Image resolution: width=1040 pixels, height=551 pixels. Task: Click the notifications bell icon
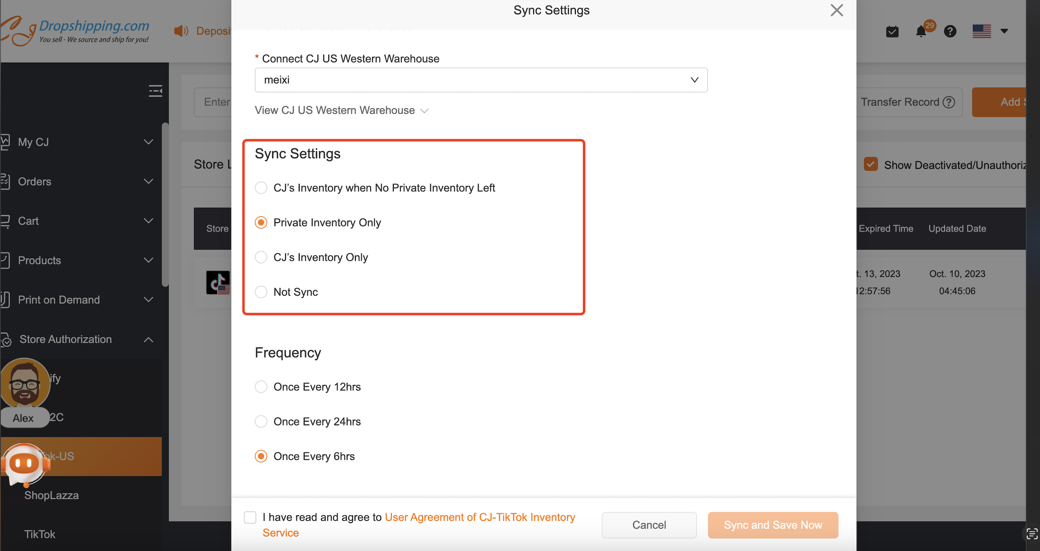[922, 31]
